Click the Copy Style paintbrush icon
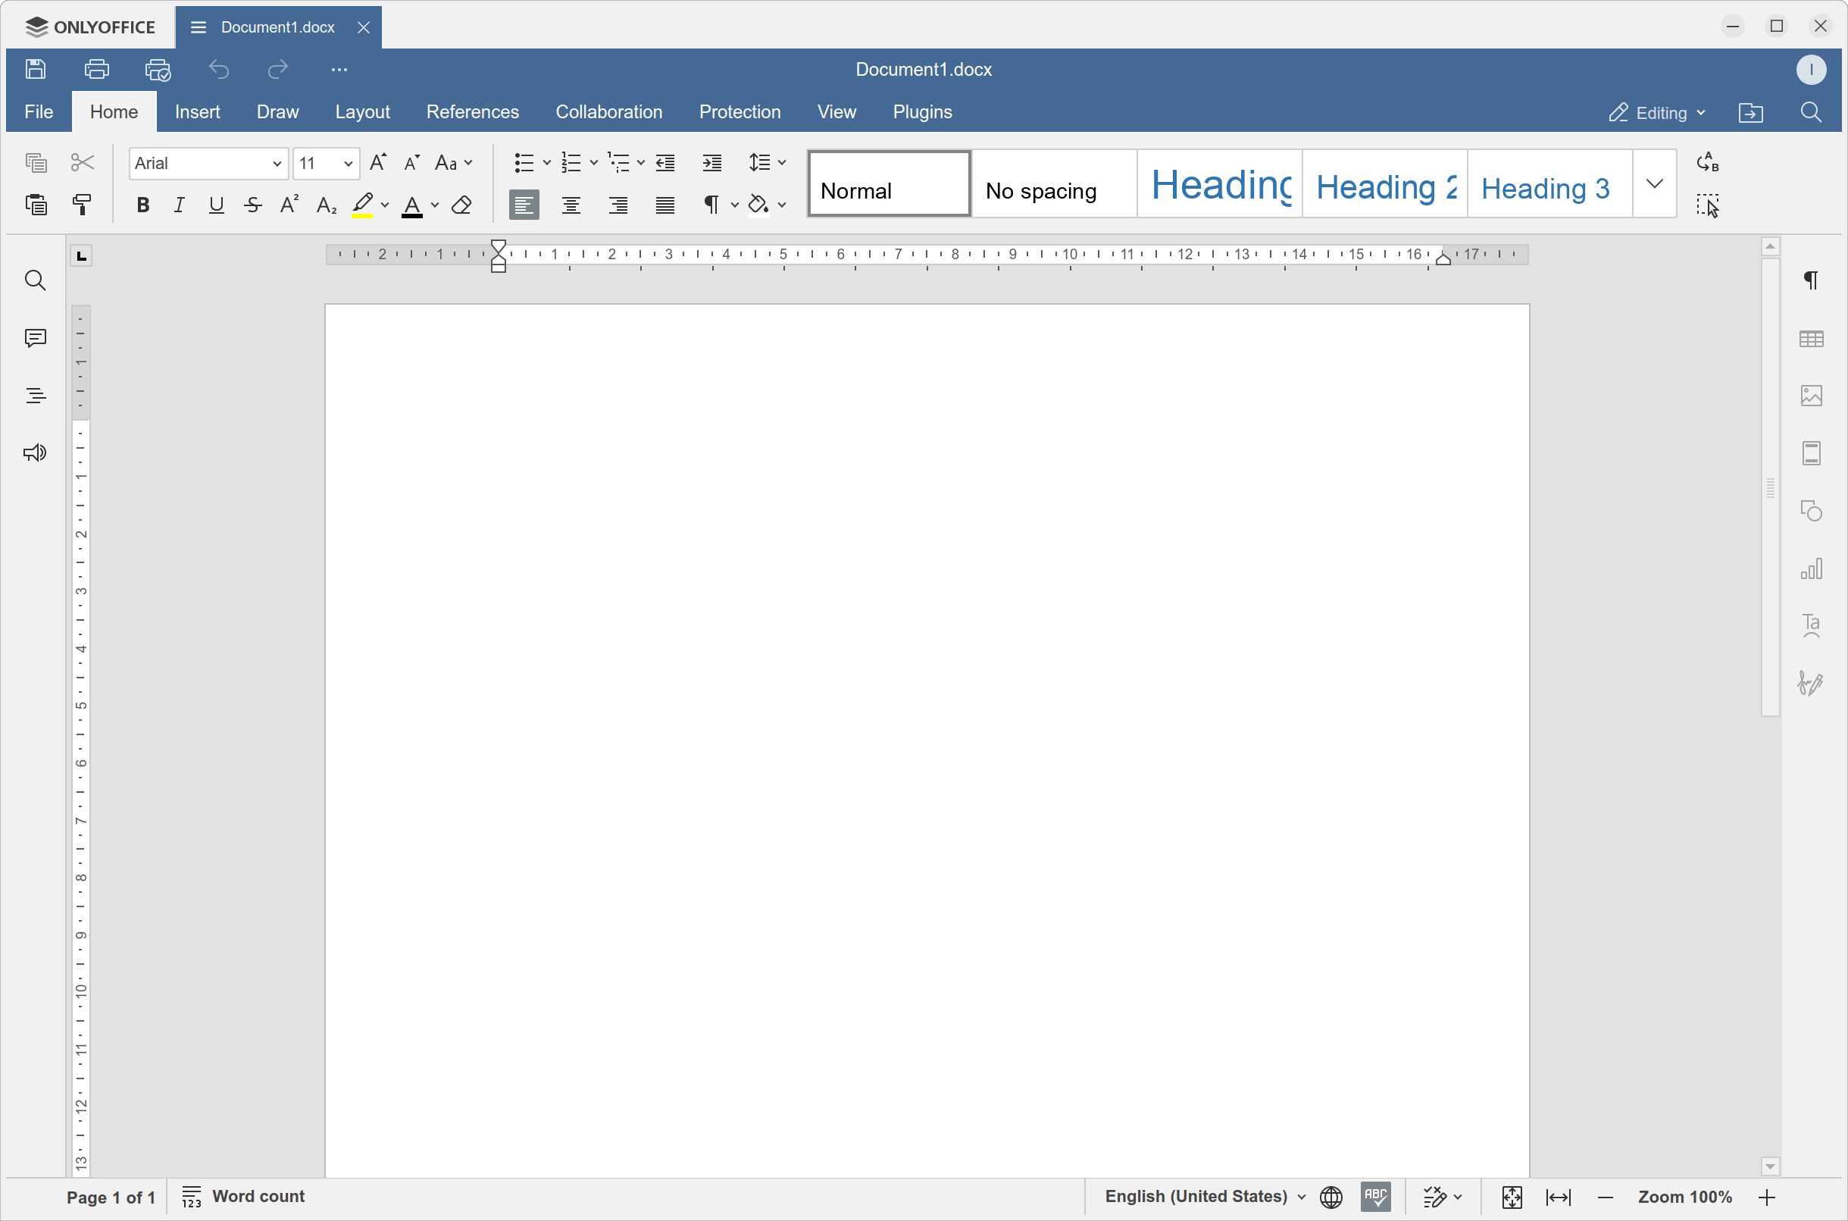1848x1221 pixels. [x=82, y=205]
